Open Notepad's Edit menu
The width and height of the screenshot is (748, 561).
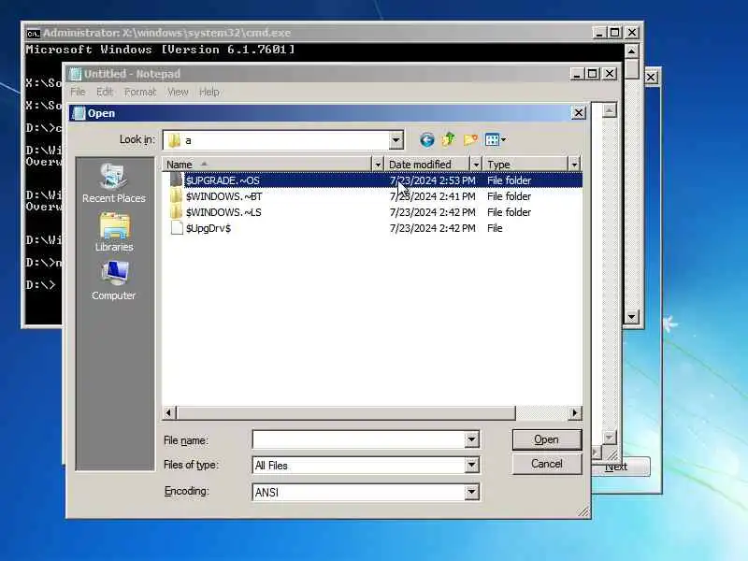coord(105,92)
